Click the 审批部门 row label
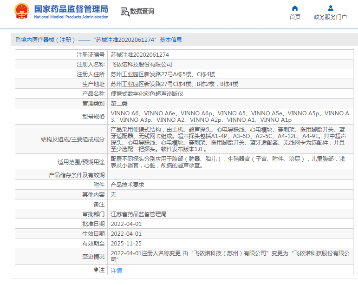 pos(93,214)
